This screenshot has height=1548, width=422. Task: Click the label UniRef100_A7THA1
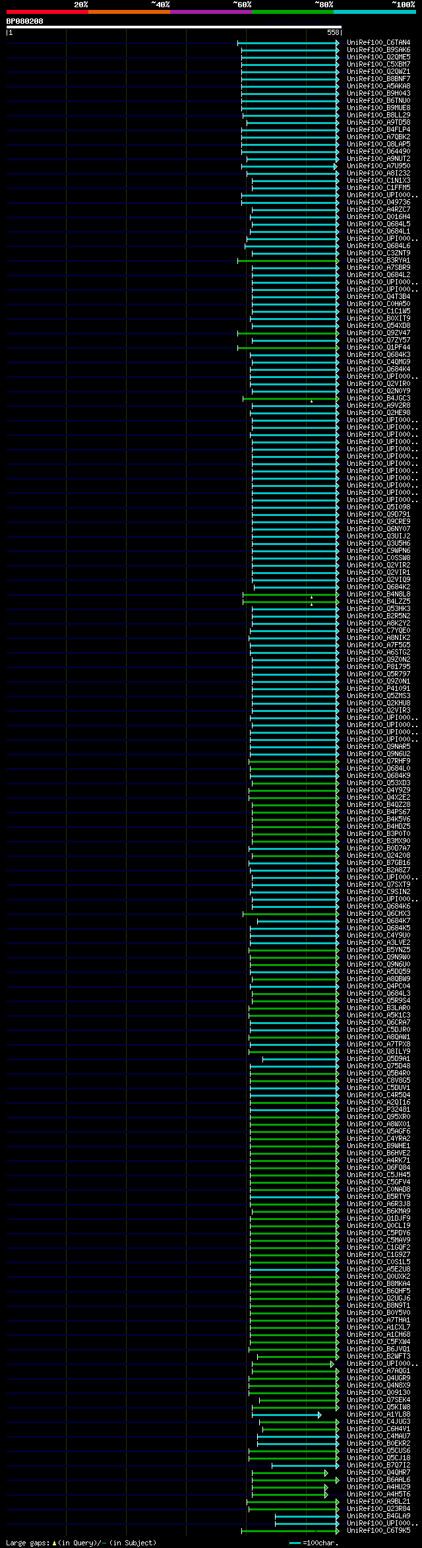click(x=378, y=1320)
